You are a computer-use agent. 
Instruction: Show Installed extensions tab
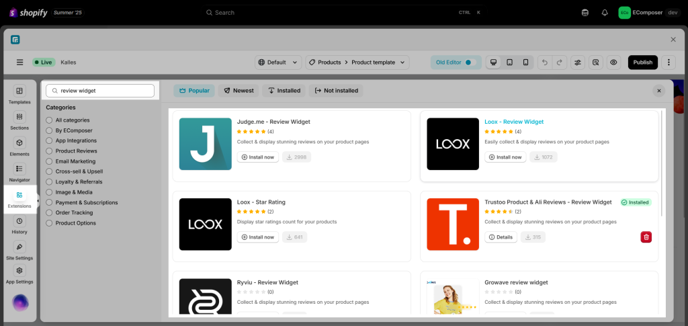pos(284,91)
